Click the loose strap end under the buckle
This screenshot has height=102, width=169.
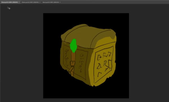[x=71, y=70]
